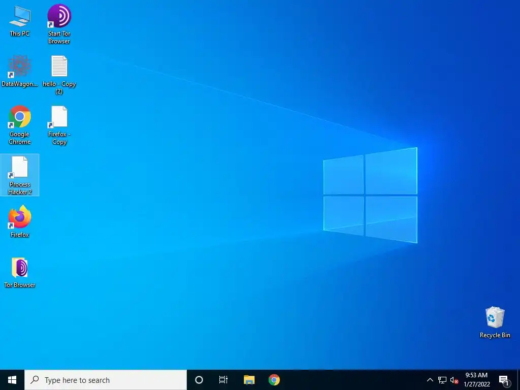520x390 pixels.
Task: Click the Type here to search box
Action: pyautogui.click(x=106, y=380)
